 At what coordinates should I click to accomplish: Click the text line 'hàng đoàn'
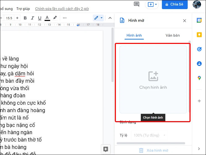(13, 96)
